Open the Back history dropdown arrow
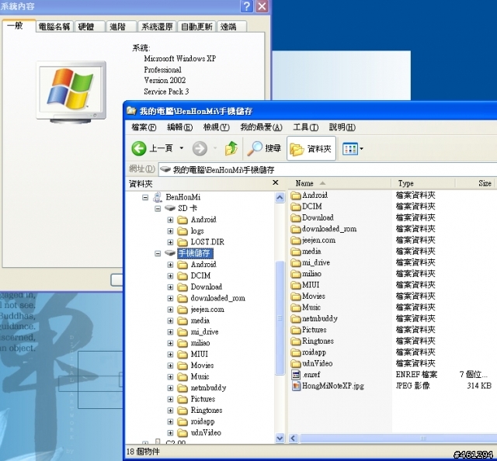The image size is (497, 461). [182, 148]
